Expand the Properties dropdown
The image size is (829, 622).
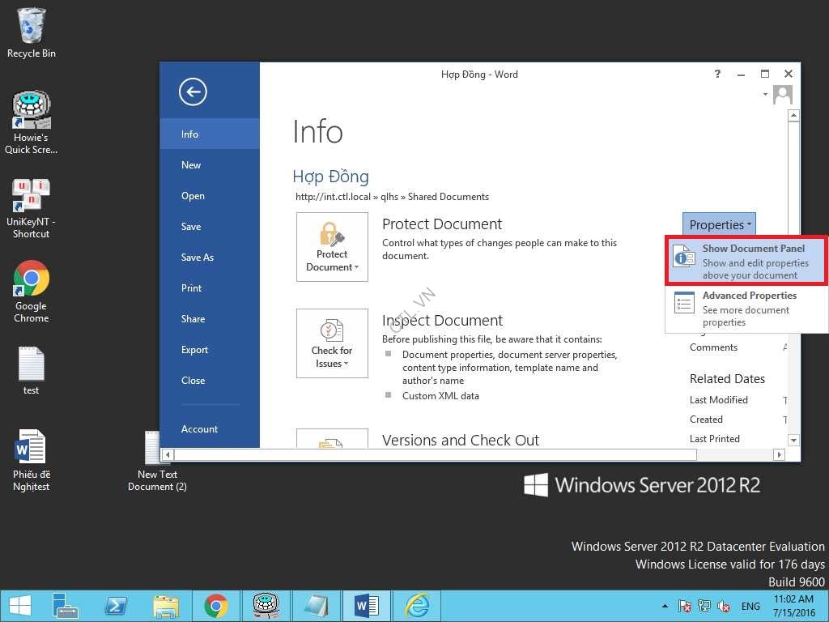click(x=720, y=225)
